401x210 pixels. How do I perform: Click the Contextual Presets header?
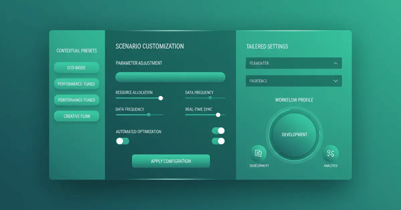pyautogui.click(x=77, y=50)
